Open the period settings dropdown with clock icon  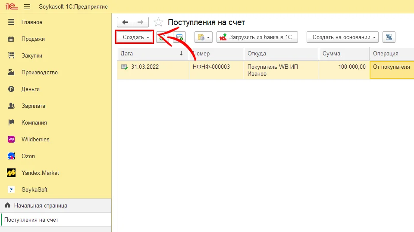point(204,37)
